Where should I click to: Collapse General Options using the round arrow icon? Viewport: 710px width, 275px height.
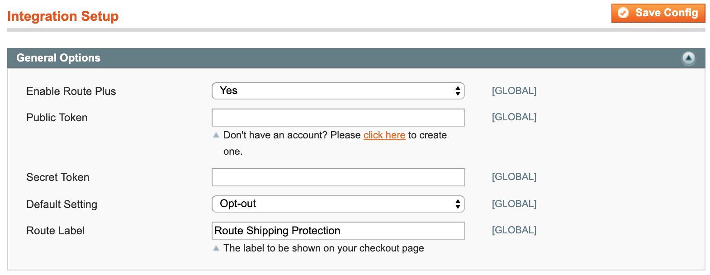tap(688, 58)
